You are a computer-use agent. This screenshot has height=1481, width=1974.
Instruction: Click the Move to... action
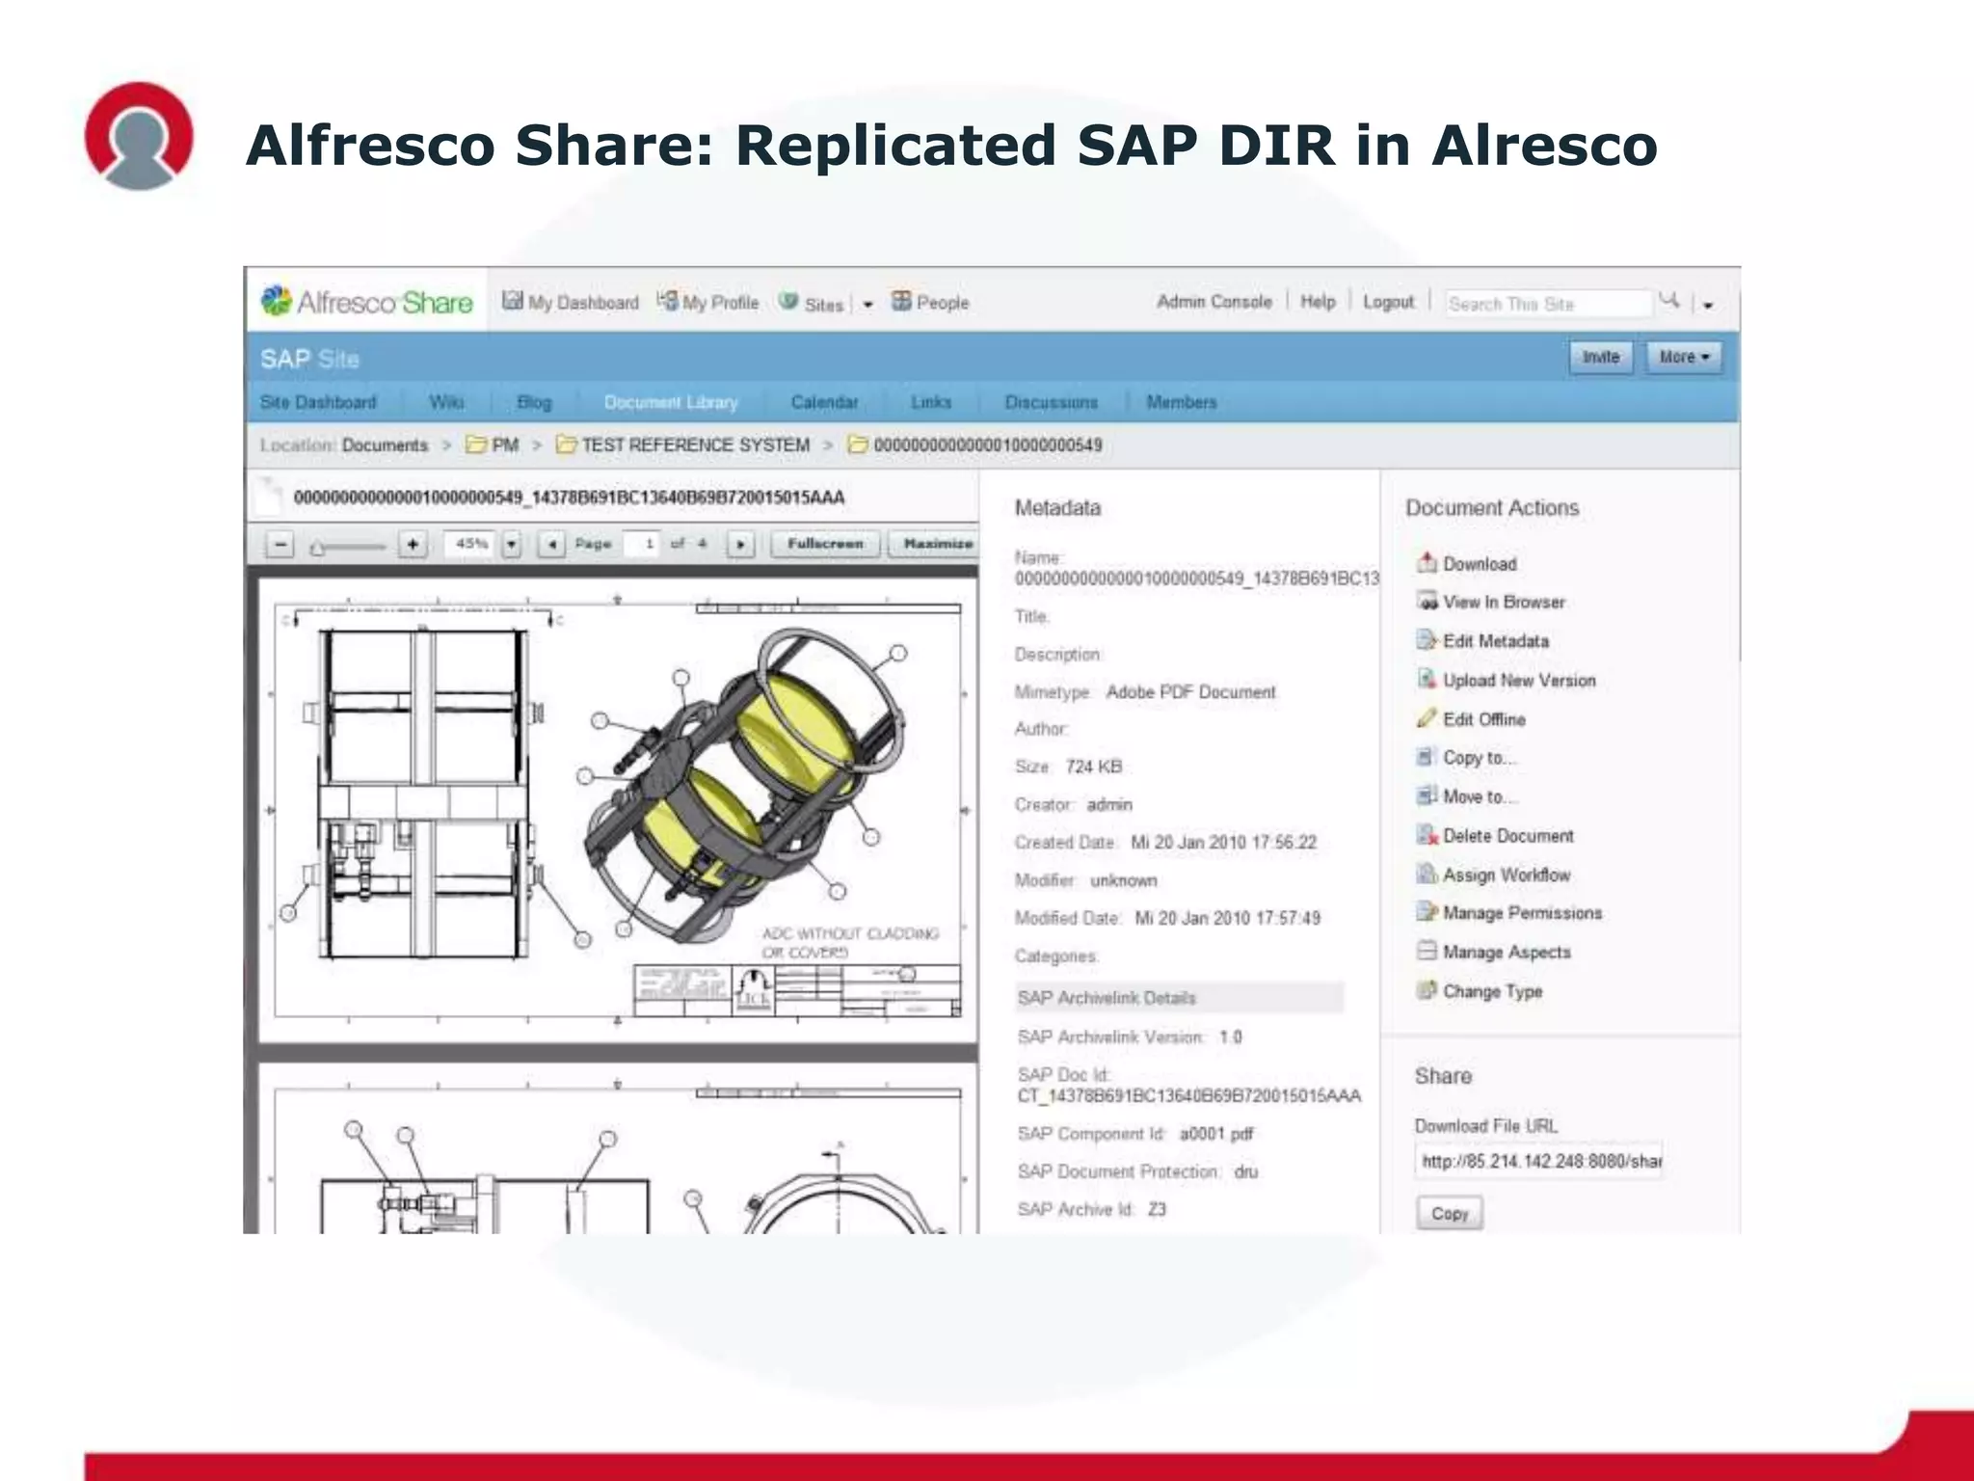(x=1467, y=796)
